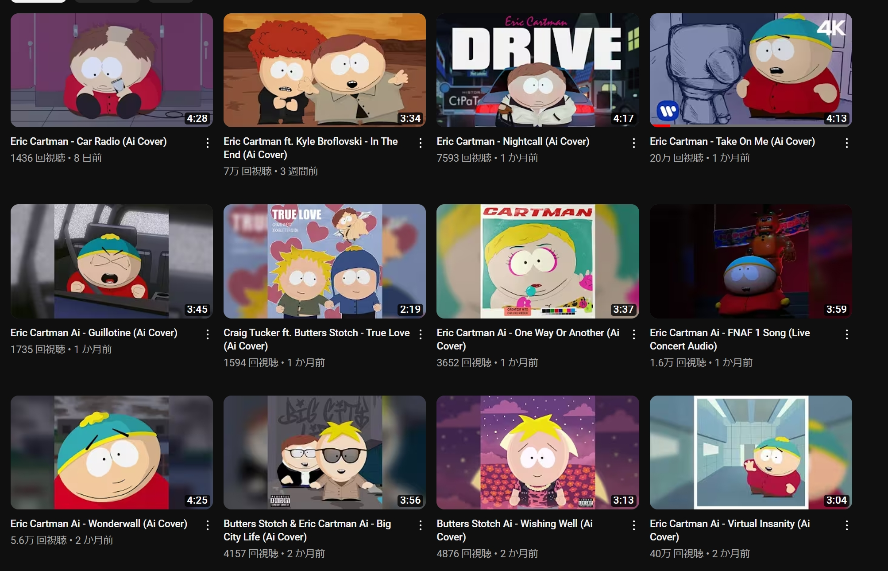
Task: Play the One Way Or Another thumbnail
Action: [x=538, y=261]
